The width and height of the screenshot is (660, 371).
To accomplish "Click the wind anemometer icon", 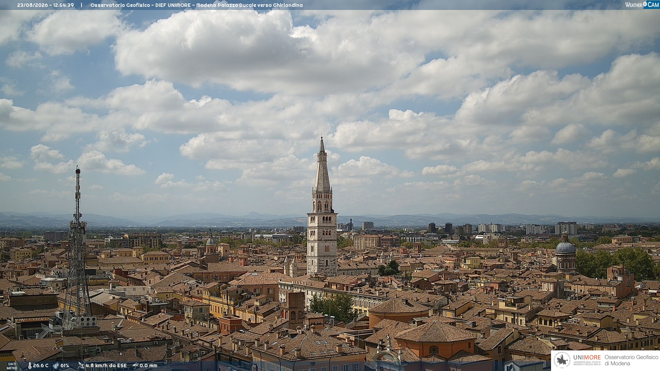I will (81, 366).
